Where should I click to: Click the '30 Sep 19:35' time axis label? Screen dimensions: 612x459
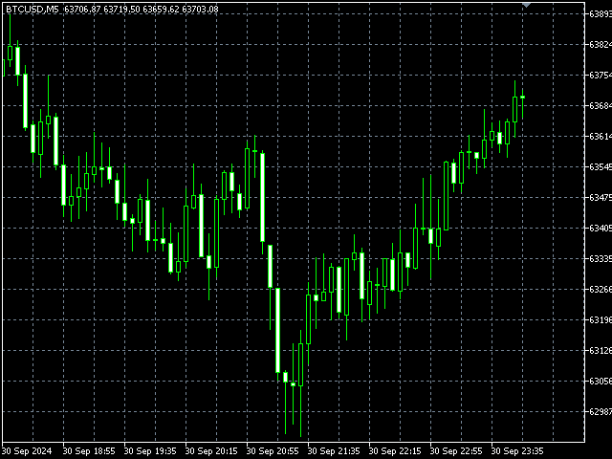pos(150,451)
